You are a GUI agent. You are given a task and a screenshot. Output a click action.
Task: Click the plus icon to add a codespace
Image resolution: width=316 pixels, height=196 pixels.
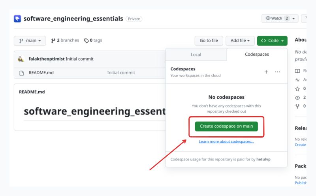266,72
